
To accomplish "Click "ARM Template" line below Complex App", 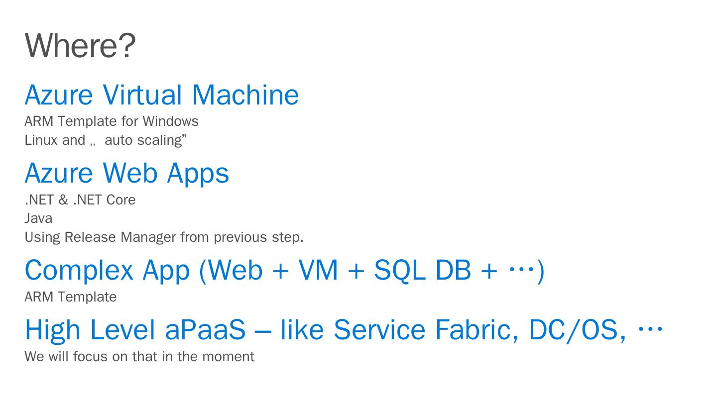I will coord(70,297).
